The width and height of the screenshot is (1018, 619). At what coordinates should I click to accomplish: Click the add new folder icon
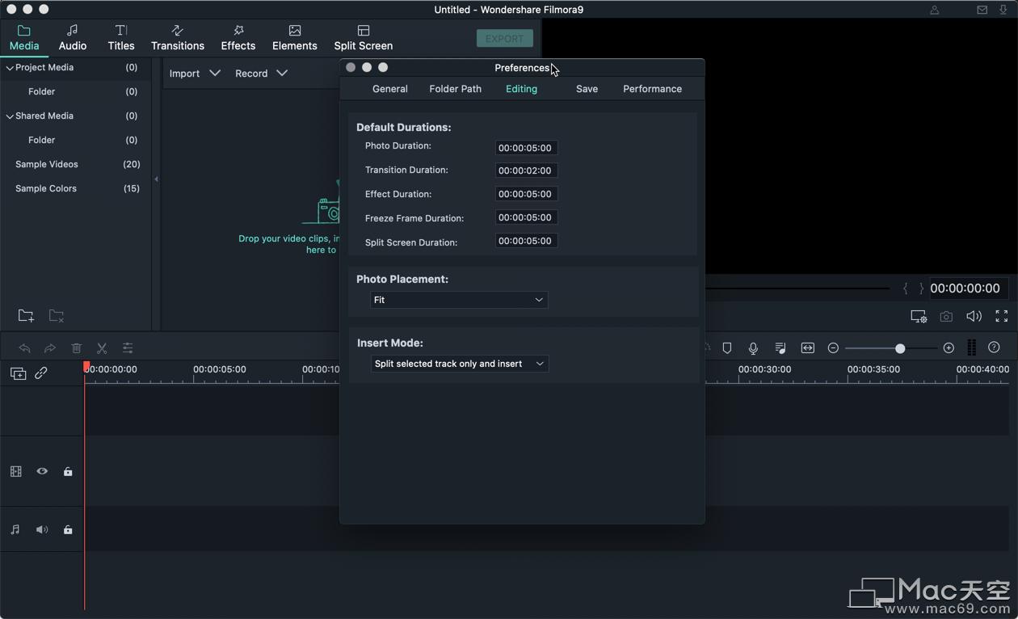26,316
